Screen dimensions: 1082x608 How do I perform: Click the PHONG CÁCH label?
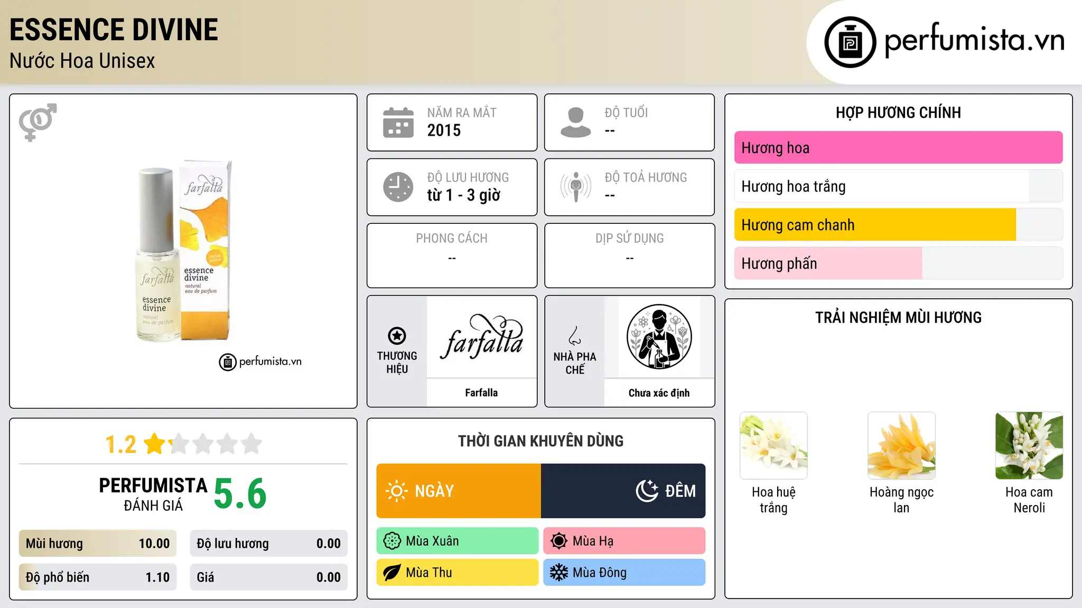point(452,239)
